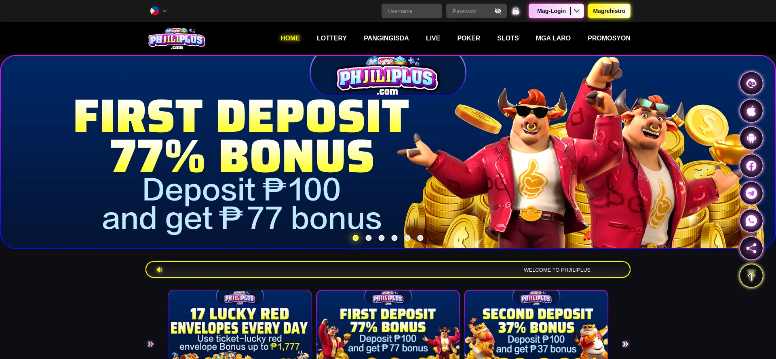Click the Apple iOS download icon
This screenshot has width=776, height=359.
pos(751,111)
